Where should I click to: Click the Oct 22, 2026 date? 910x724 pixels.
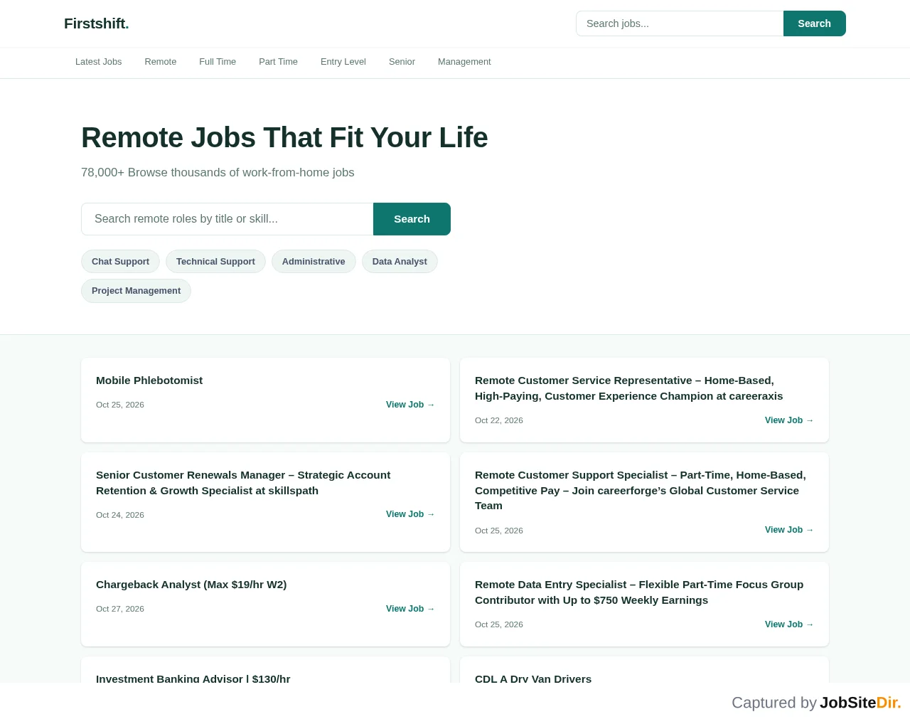click(499, 420)
